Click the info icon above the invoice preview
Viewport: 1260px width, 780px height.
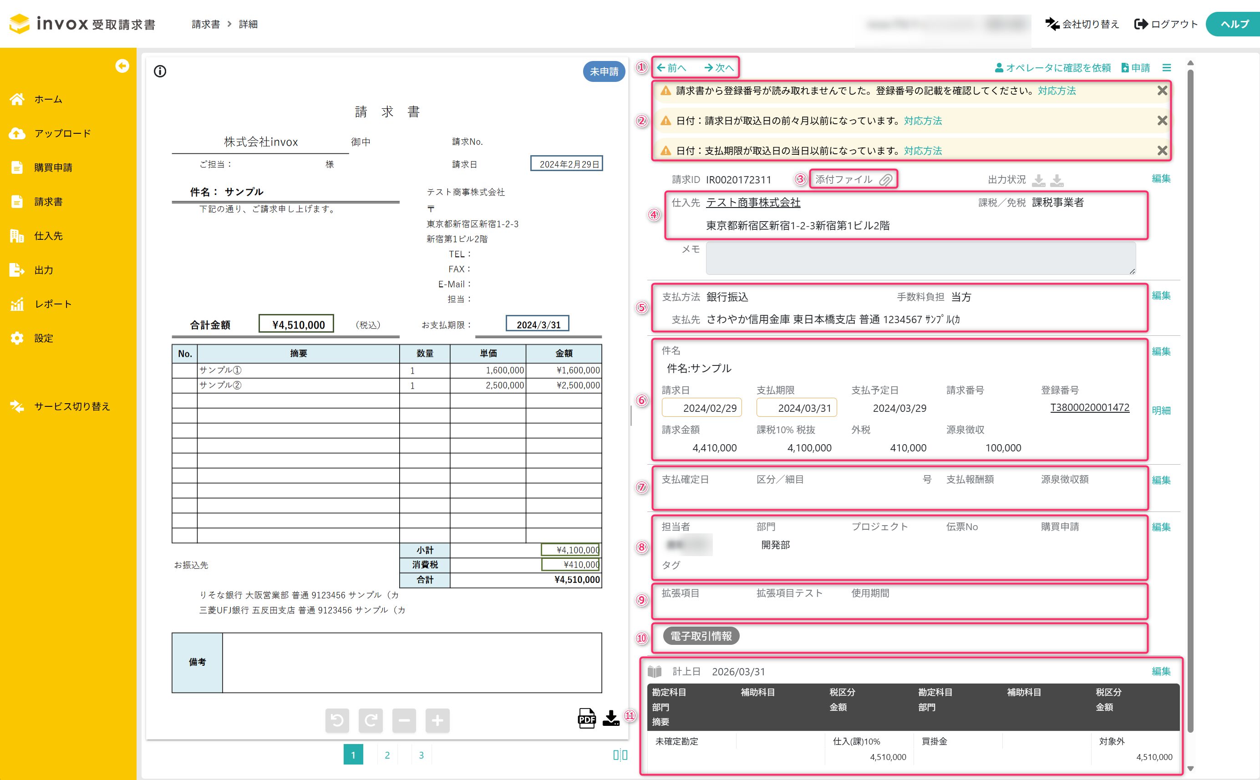pos(160,71)
